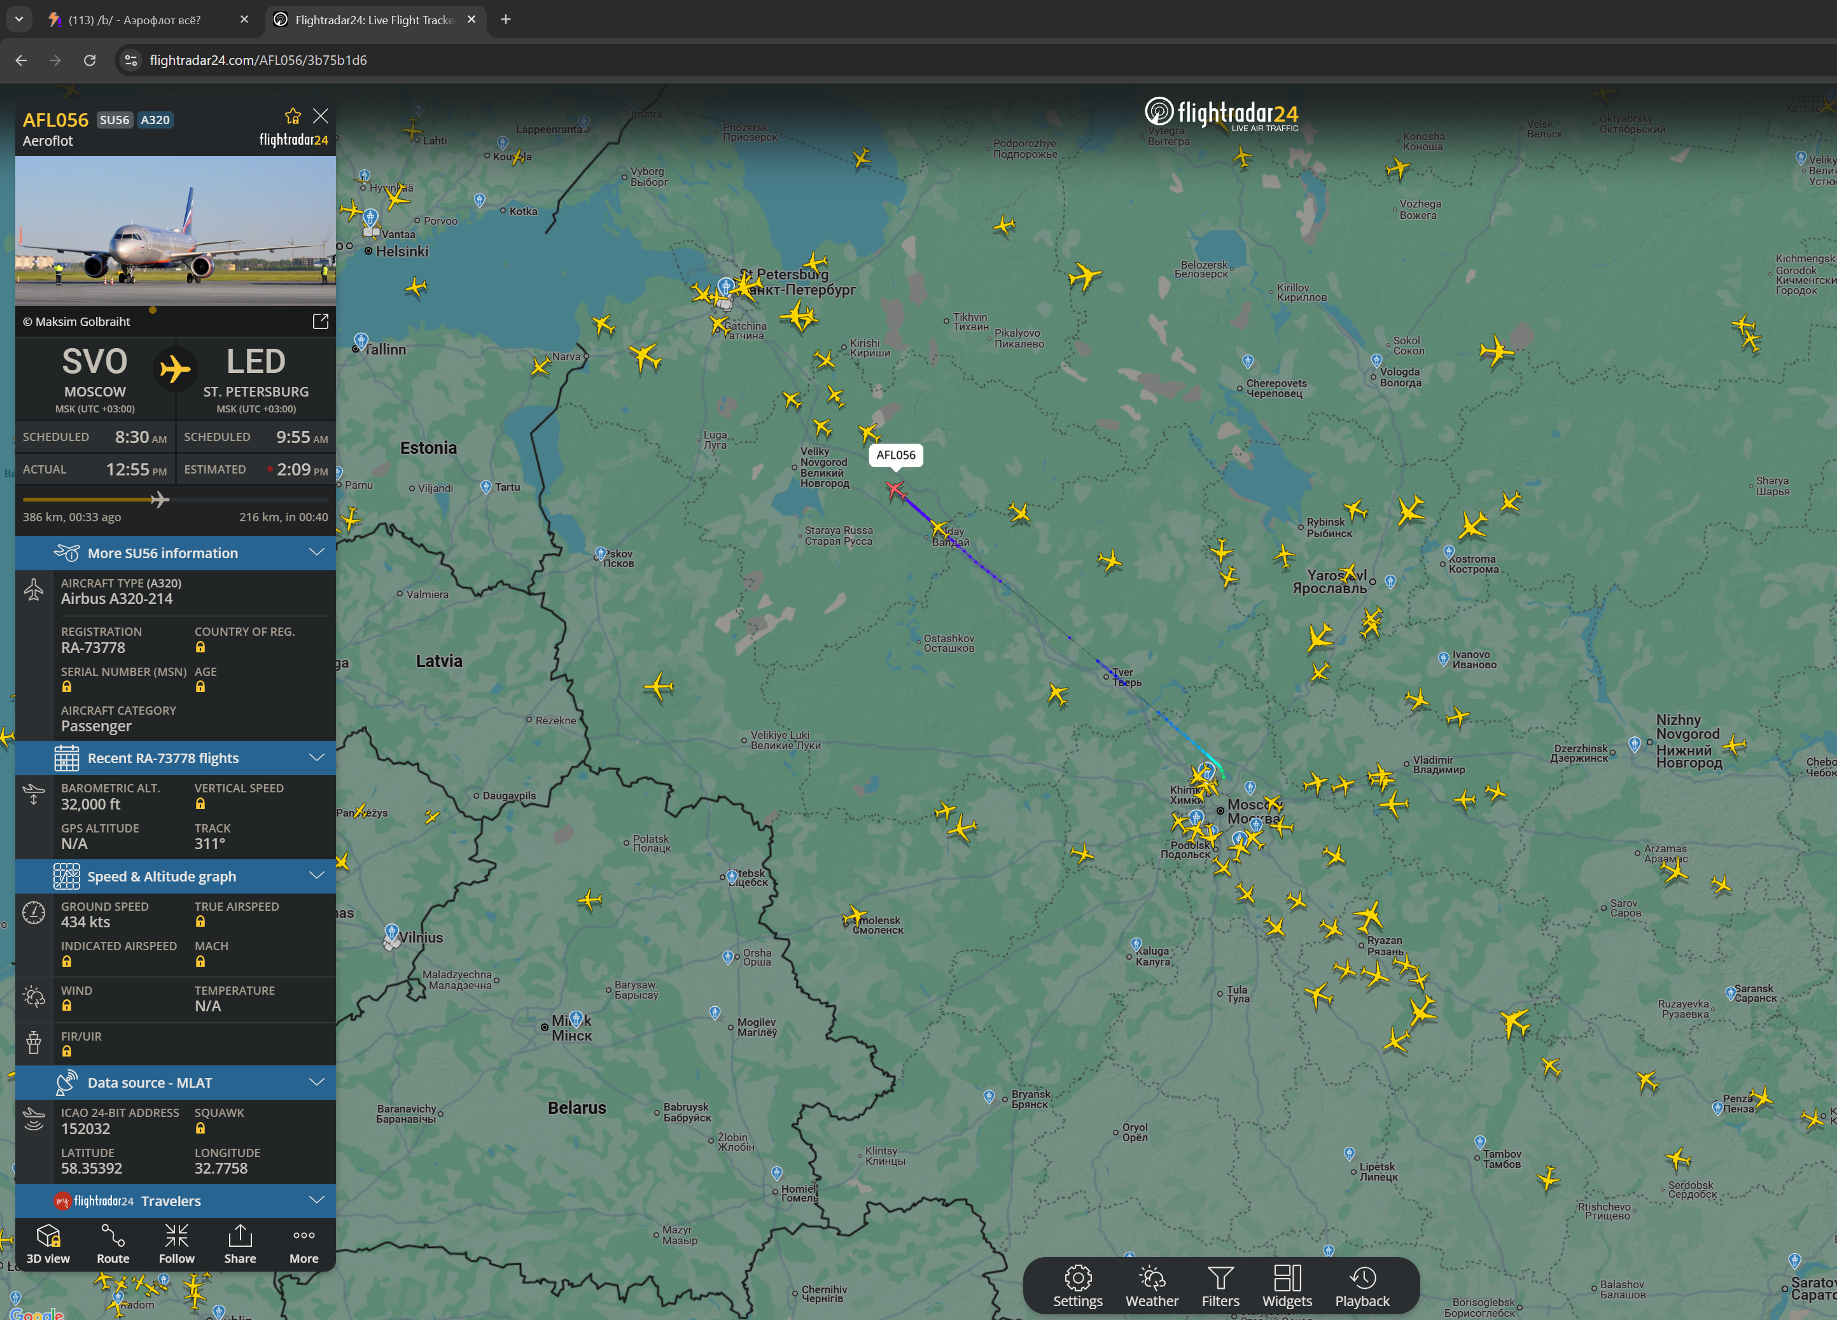Click the locked Wind data icon

66,1006
